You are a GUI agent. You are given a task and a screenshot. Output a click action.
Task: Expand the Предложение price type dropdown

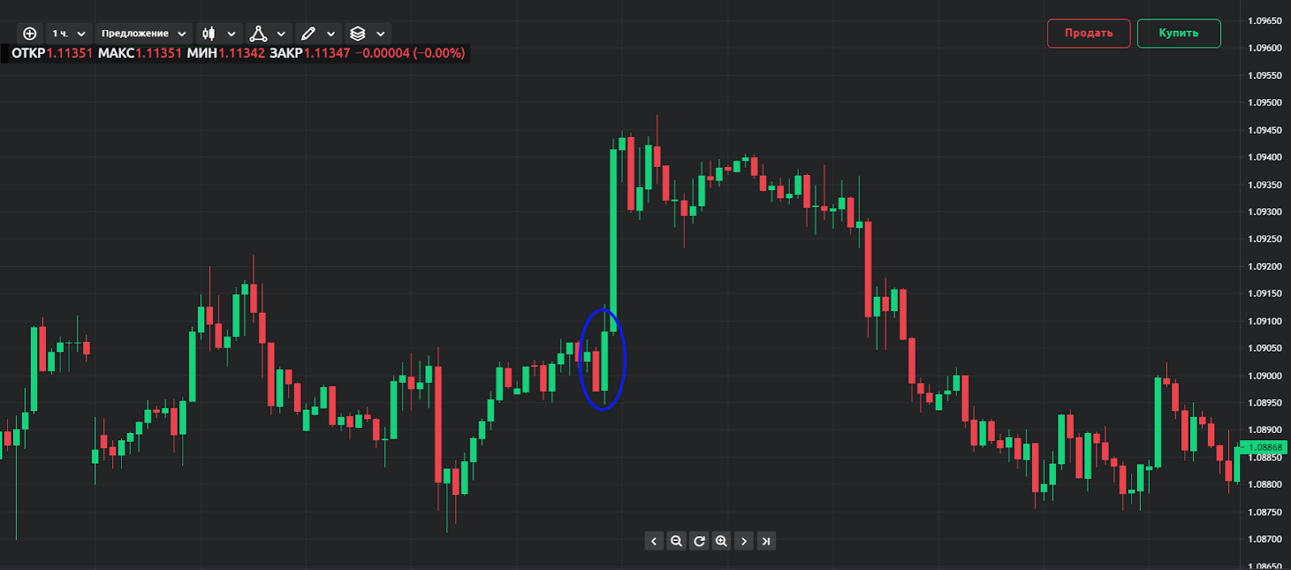[144, 33]
